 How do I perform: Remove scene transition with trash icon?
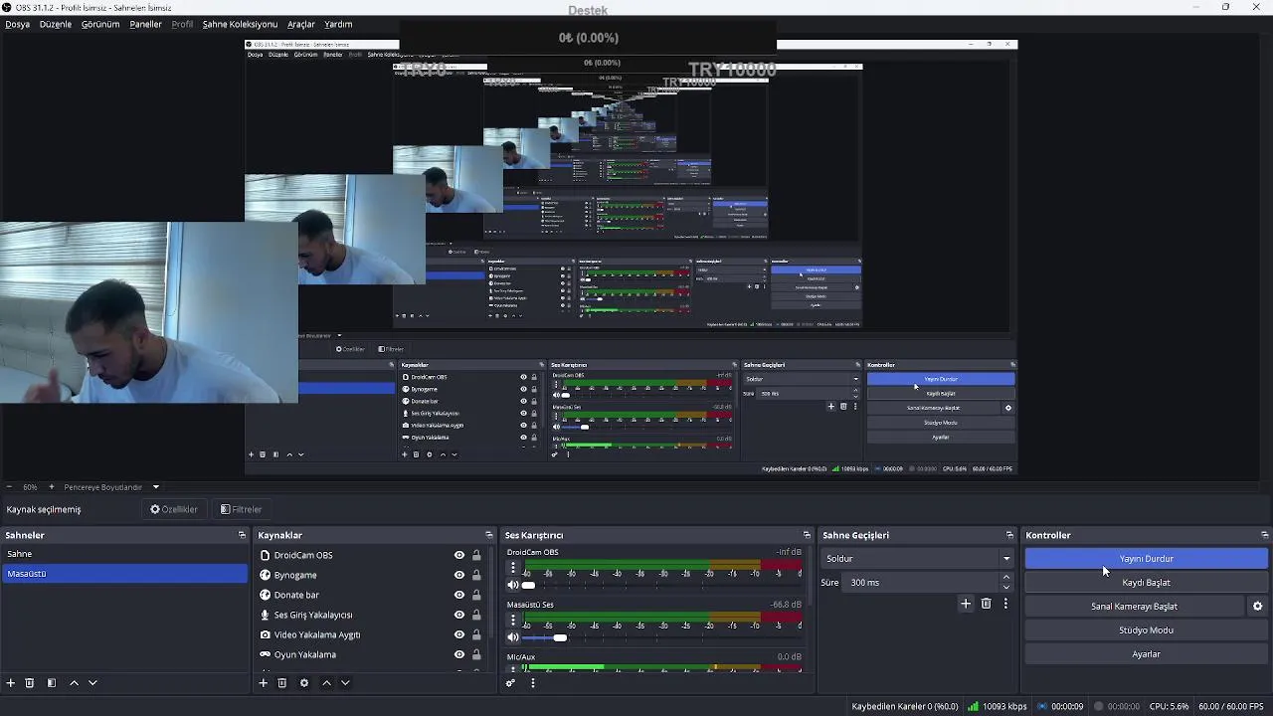pos(987,604)
